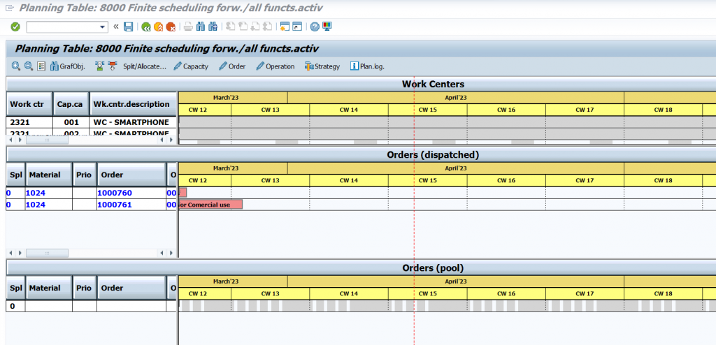716x345 pixels.
Task: Click CW 17 in Orders (pool) timeline
Action: pyautogui.click(x=585, y=294)
